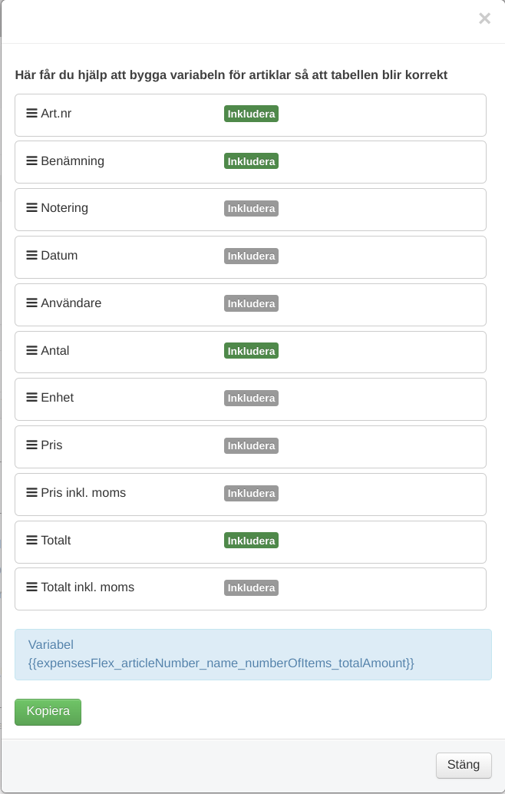Click the expensesFlex variable text
Image resolution: width=505 pixels, height=794 pixels.
[221, 663]
